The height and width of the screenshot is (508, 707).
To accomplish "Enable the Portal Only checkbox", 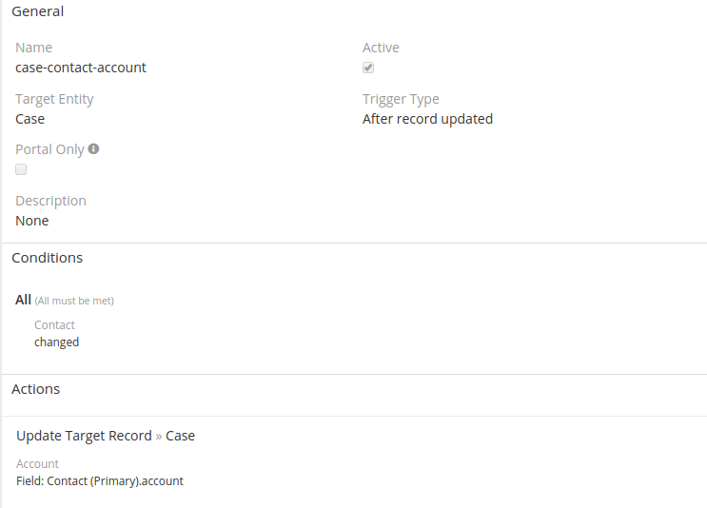I will pos(21,169).
